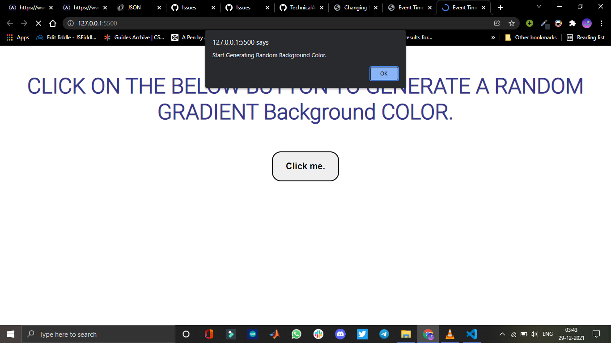Open the volume control in tray

click(534, 334)
